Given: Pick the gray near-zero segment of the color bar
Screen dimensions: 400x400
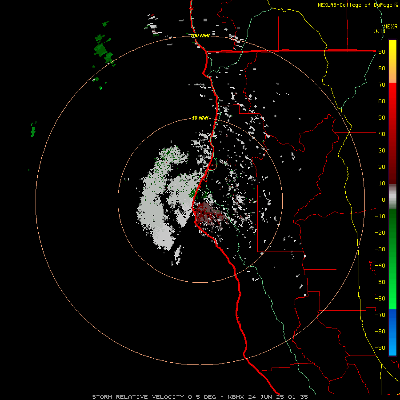Looking at the screenshot, I should pyautogui.click(x=392, y=196).
